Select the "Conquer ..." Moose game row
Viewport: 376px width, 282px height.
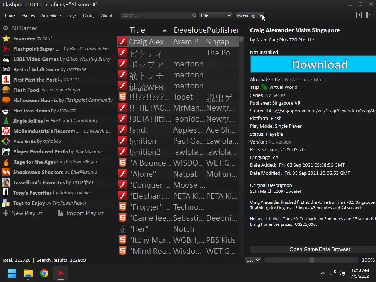click(x=178, y=185)
